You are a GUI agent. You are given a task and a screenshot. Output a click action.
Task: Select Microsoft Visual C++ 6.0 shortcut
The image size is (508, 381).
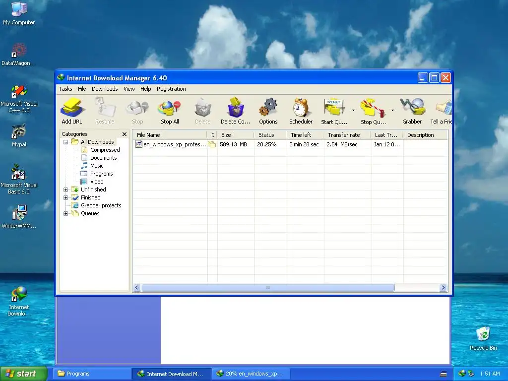19,99
